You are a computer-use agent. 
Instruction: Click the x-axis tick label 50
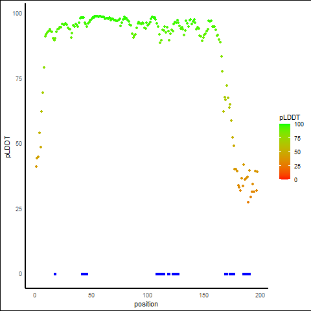91,295
